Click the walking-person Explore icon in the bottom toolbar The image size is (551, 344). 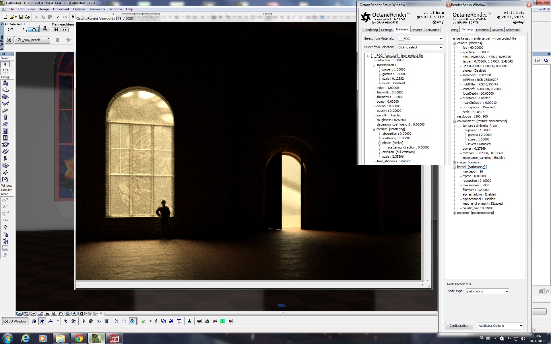pyautogui.click(x=65, y=321)
